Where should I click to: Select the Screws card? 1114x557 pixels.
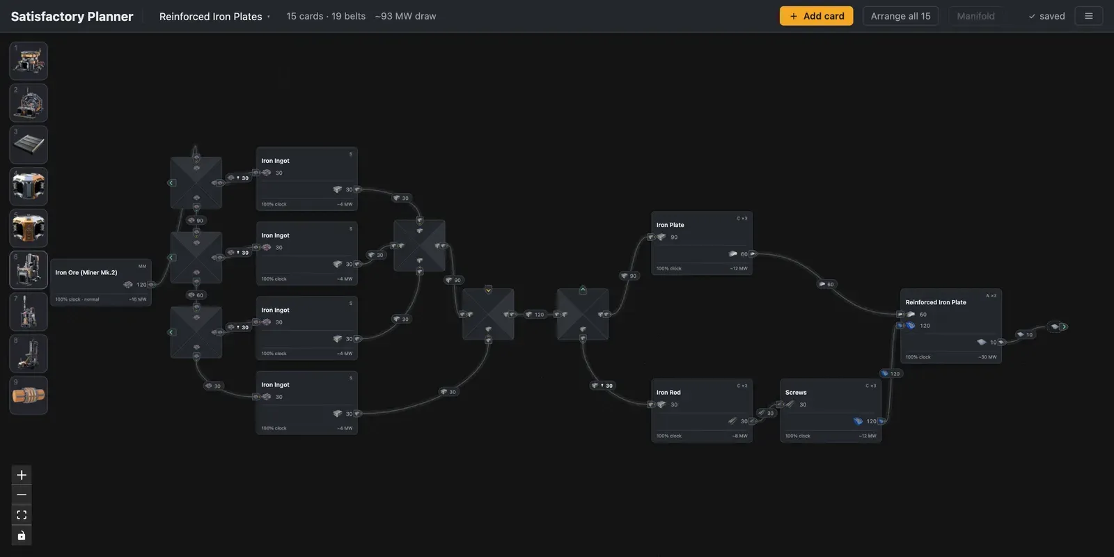pyautogui.click(x=831, y=411)
